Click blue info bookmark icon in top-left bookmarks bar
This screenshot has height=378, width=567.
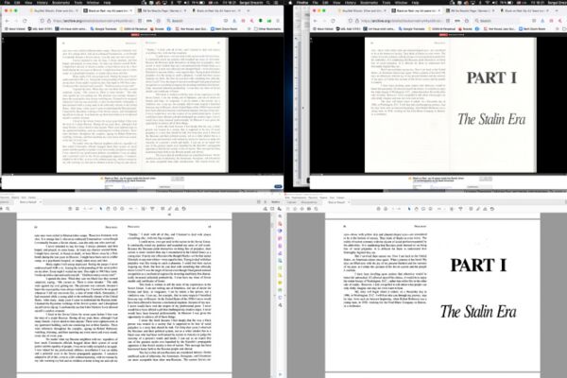pos(169,28)
